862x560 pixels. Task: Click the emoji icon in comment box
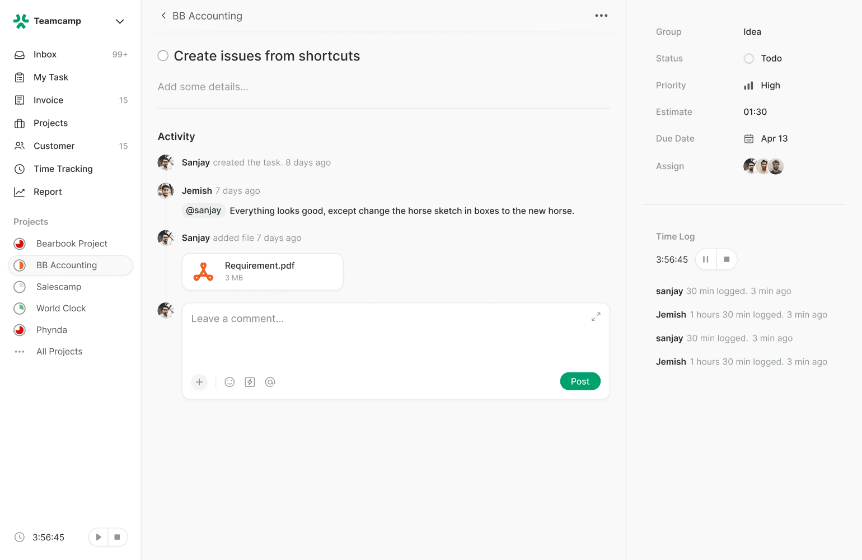(229, 382)
